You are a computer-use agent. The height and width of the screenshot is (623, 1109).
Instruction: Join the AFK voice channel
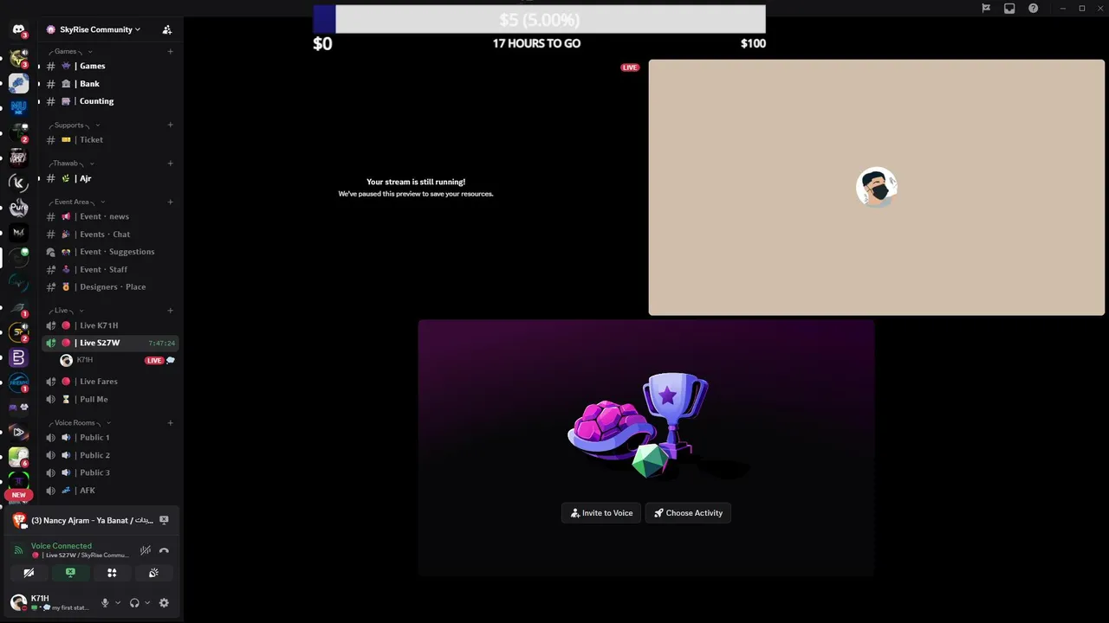109,491
